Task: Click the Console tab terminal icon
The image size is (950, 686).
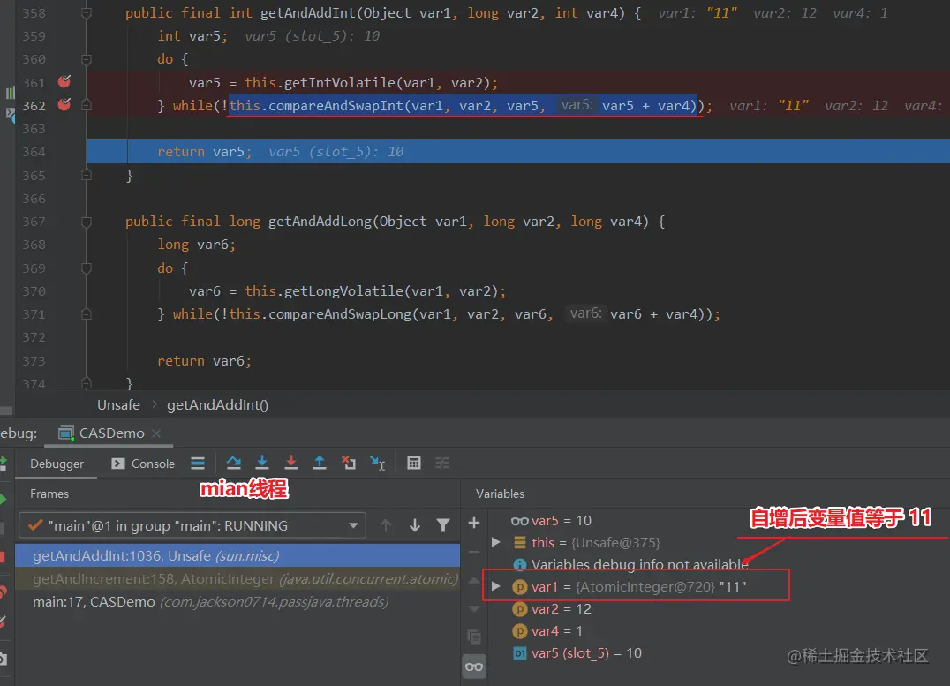Action: 118,464
